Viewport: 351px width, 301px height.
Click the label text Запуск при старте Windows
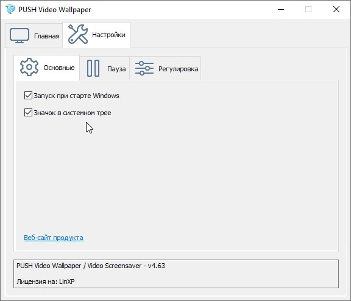point(76,96)
